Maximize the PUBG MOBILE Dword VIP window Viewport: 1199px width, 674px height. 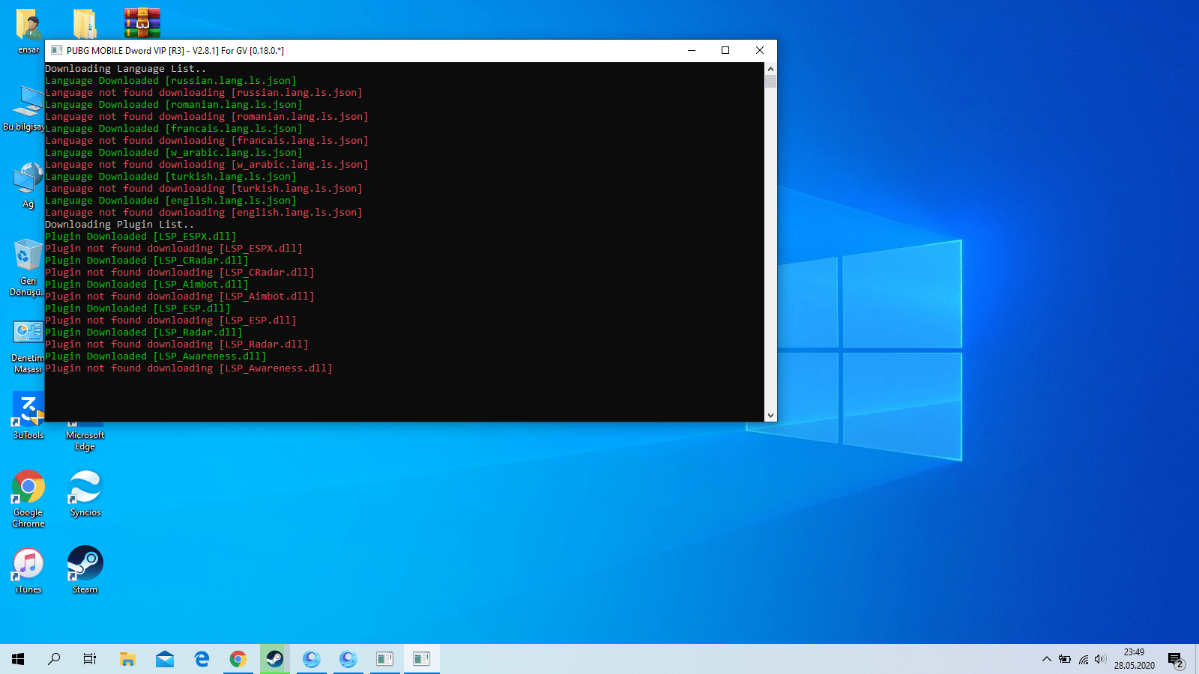[725, 50]
